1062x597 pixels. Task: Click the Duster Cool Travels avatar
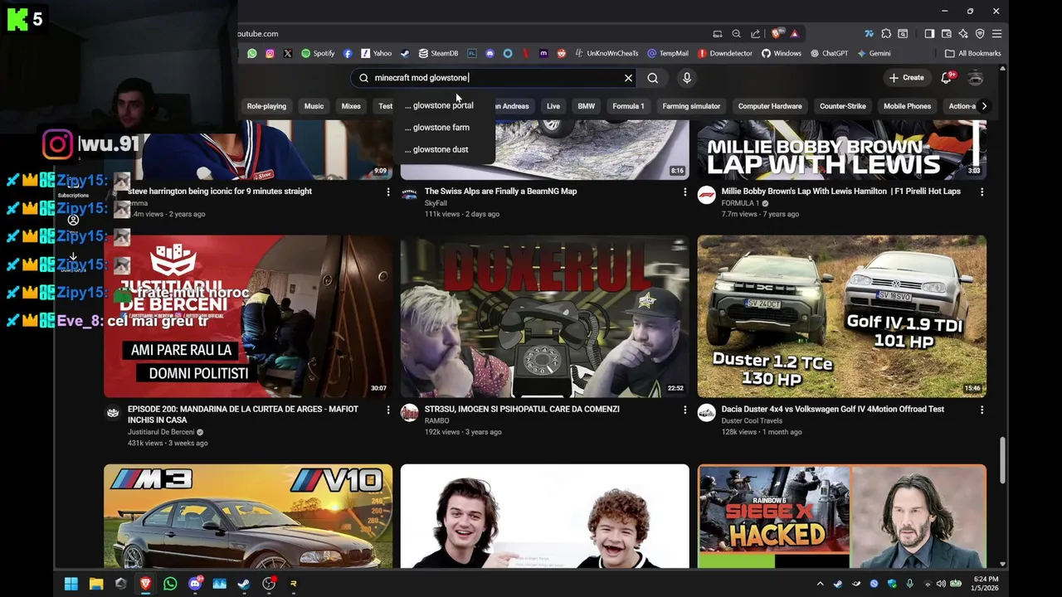[706, 413]
